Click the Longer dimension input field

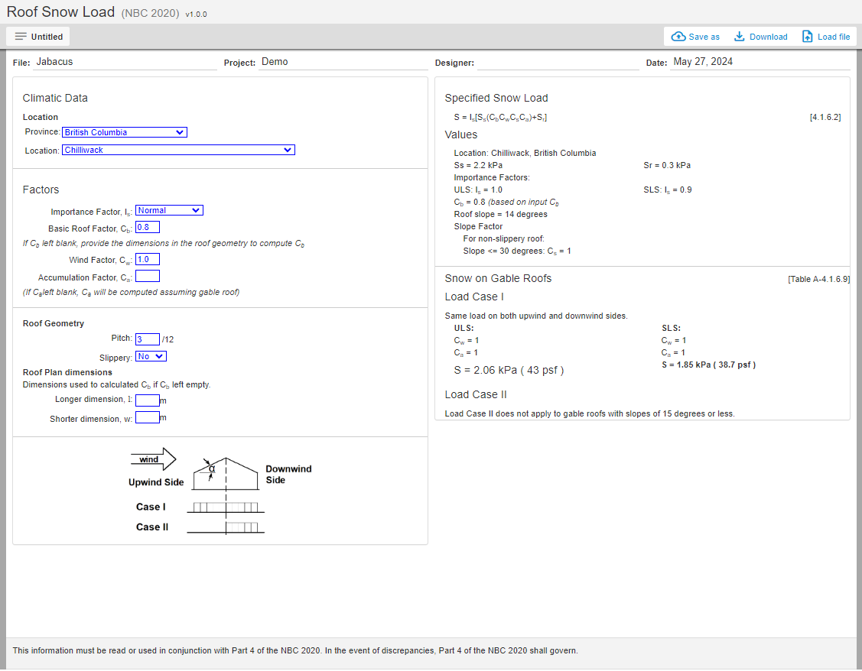(148, 400)
